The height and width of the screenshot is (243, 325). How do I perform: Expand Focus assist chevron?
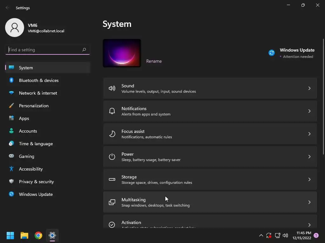point(309,134)
